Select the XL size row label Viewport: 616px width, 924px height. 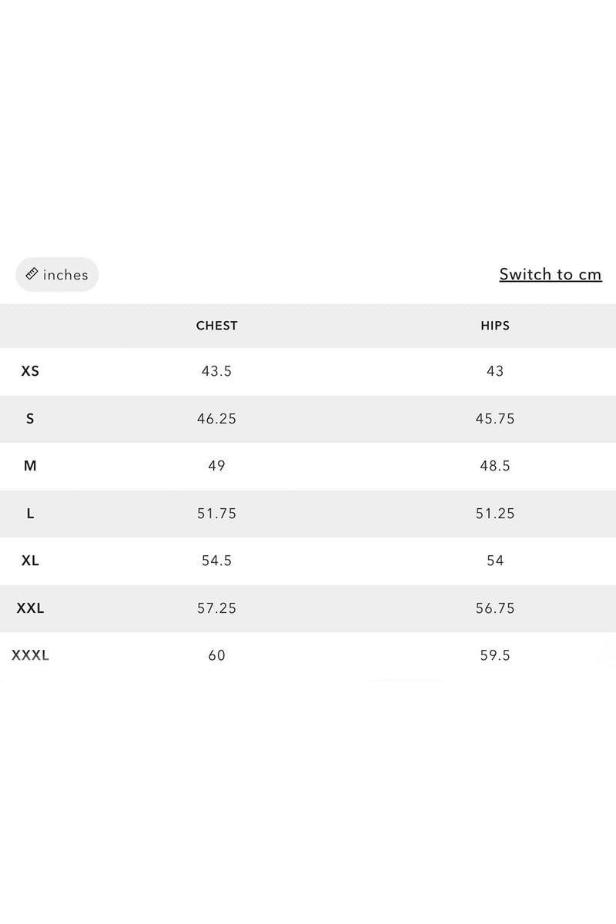coord(30,561)
